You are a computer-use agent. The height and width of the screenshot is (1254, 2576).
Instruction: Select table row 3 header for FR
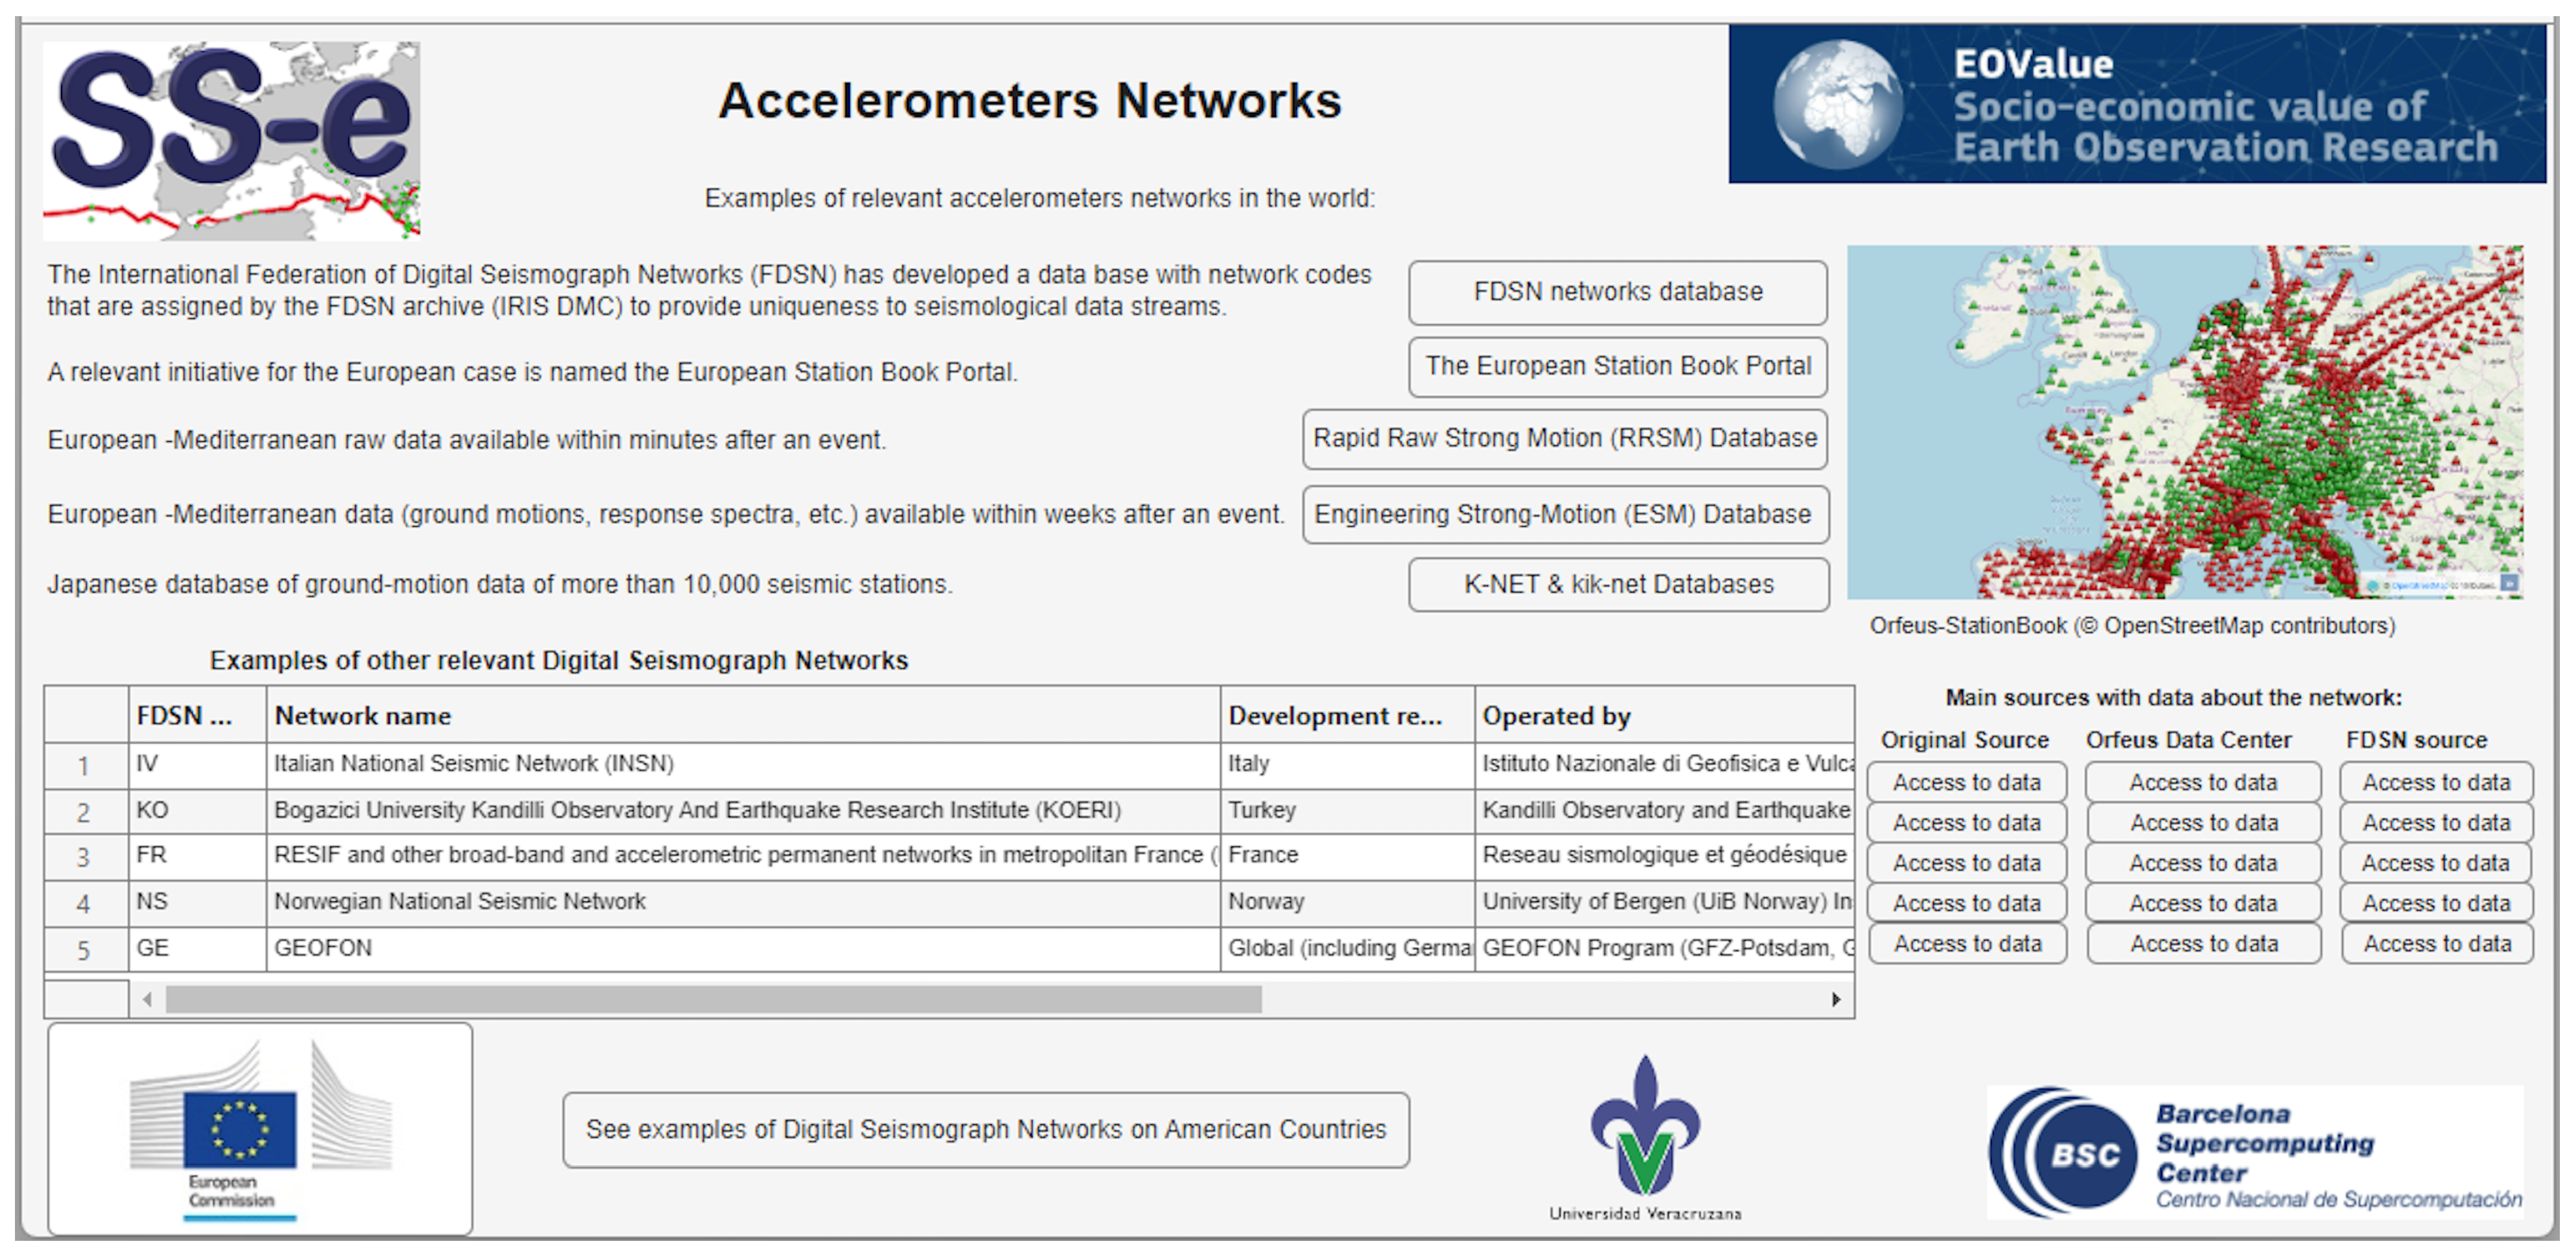tap(85, 857)
